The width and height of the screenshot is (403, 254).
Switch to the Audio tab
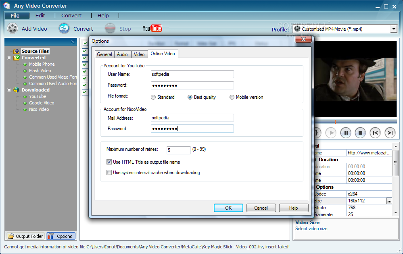122,54
